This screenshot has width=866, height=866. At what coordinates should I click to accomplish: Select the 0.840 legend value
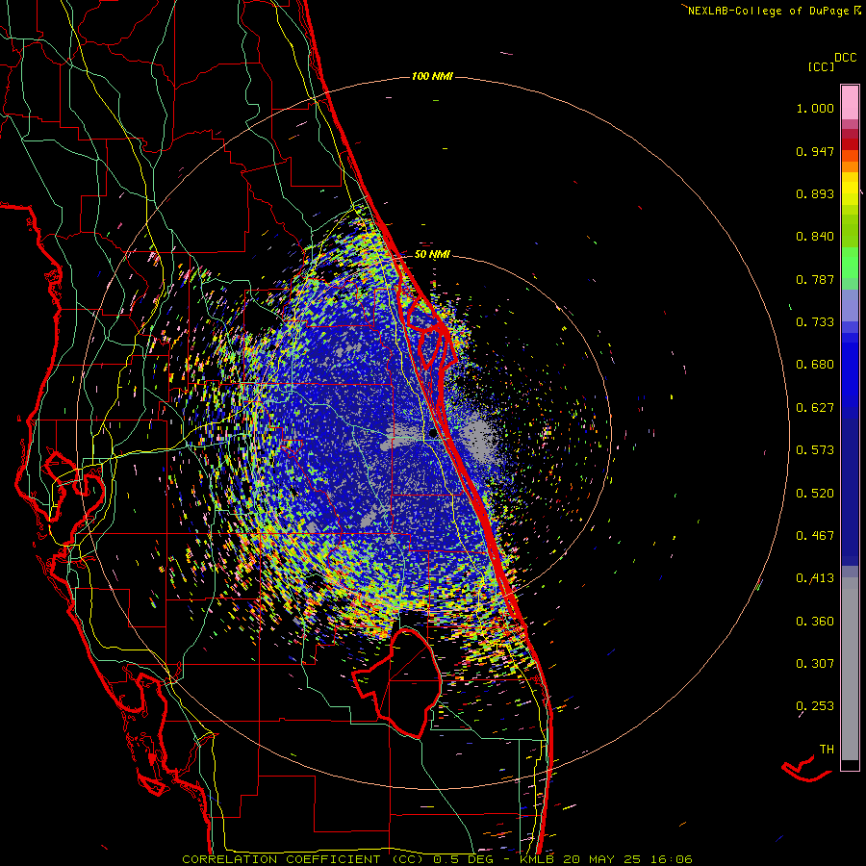pos(815,237)
